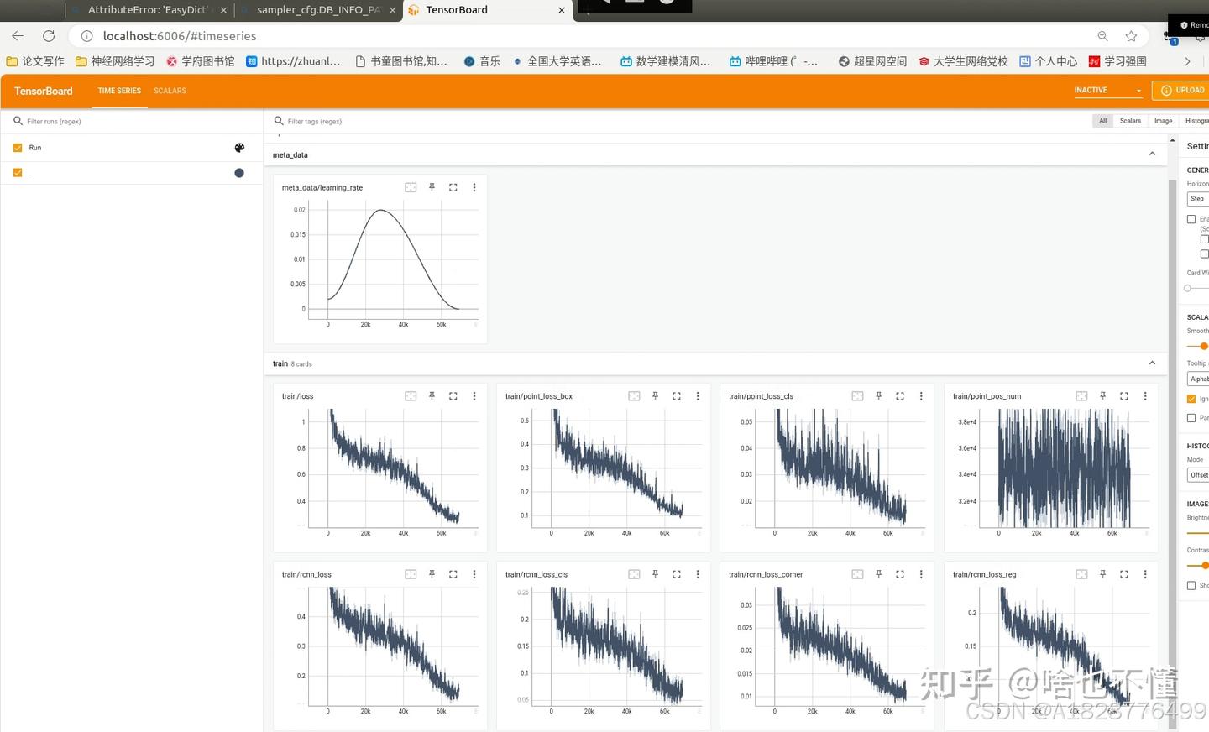The image size is (1209, 732).
Task: Pin the train/rcnn_loss_reg card
Action: click(1102, 574)
